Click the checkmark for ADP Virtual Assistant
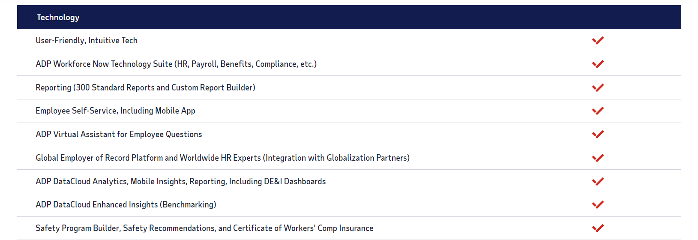This screenshot has width=698, height=240. (x=598, y=134)
